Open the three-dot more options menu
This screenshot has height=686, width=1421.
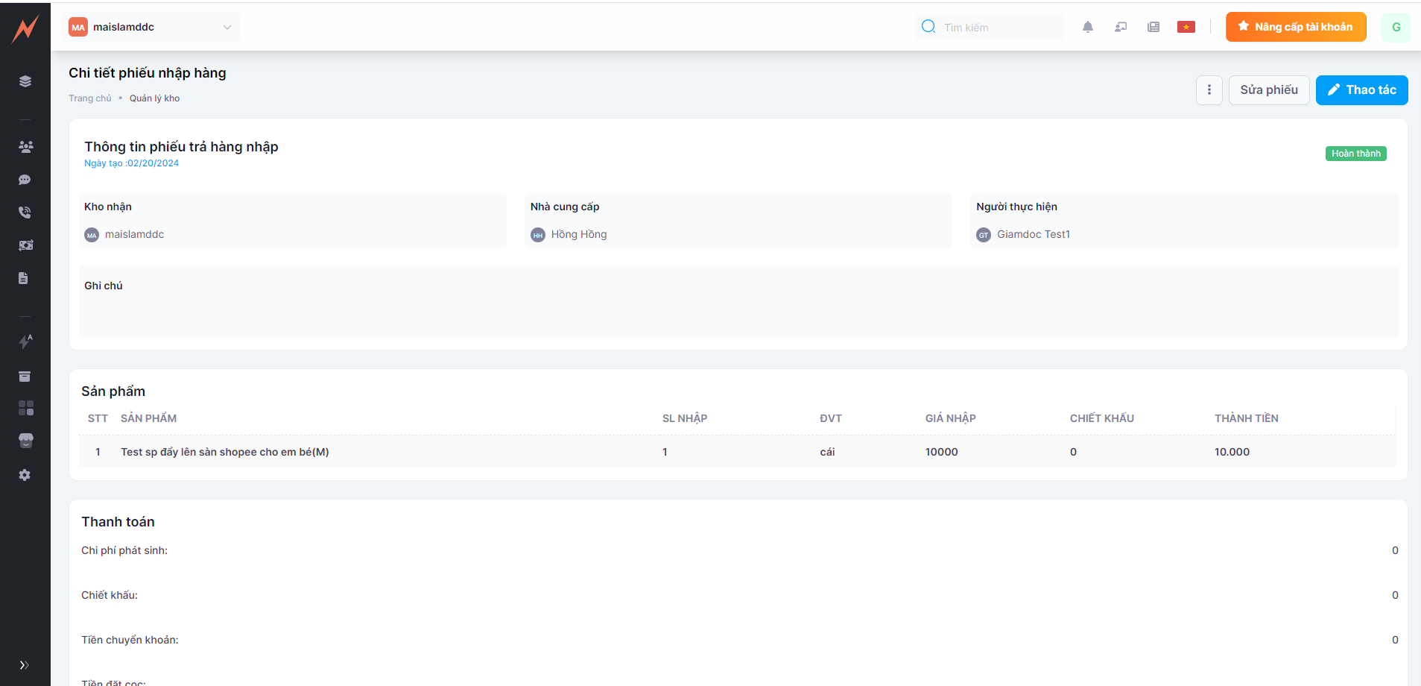tap(1209, 90)
